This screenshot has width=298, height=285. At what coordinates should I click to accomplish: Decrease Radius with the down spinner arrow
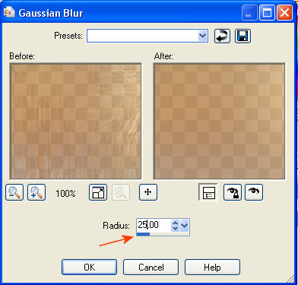(x=175, y=229)
